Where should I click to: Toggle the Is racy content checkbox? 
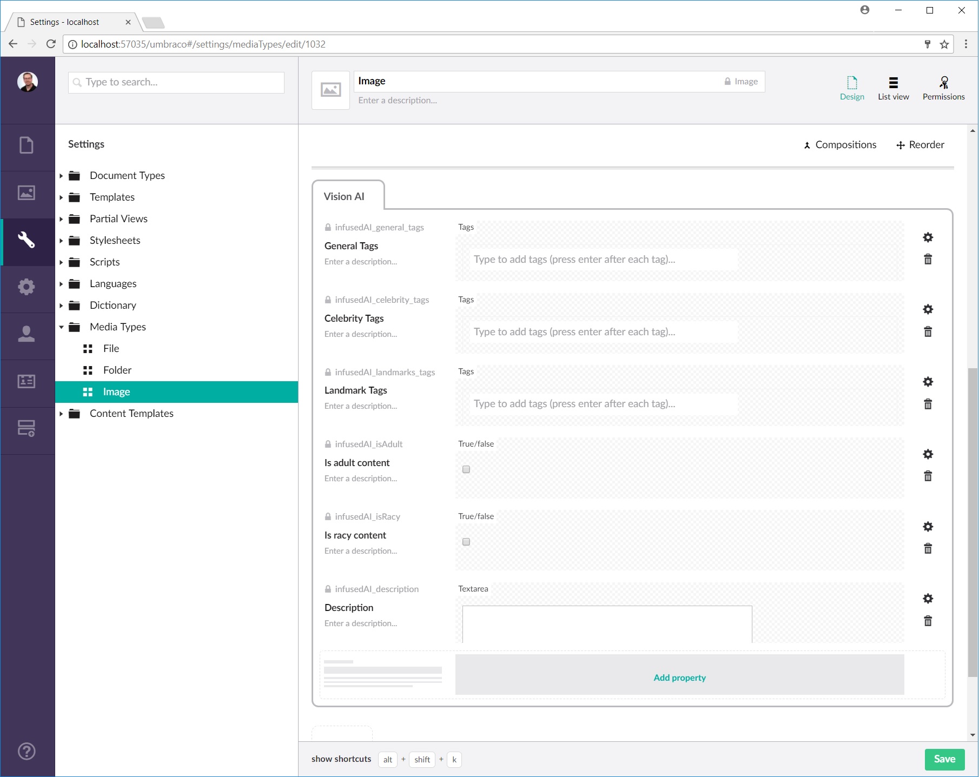[x=466, y=542]
